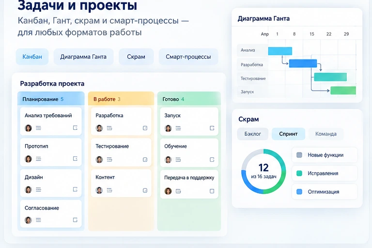
Task: Click avatar on Запуск card
Action: pyautogui.click(x=168, y=128)
